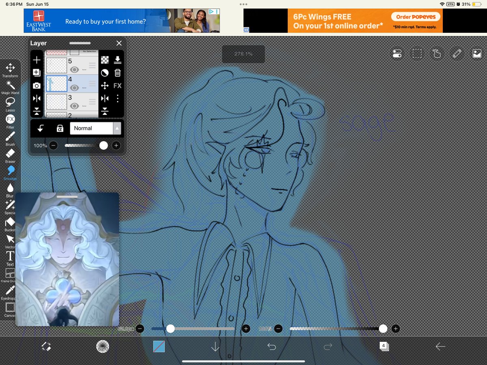Tap the down arrow in bottom toolbar
The width and height of the screenshot is (487, 365).
(215, 346)
